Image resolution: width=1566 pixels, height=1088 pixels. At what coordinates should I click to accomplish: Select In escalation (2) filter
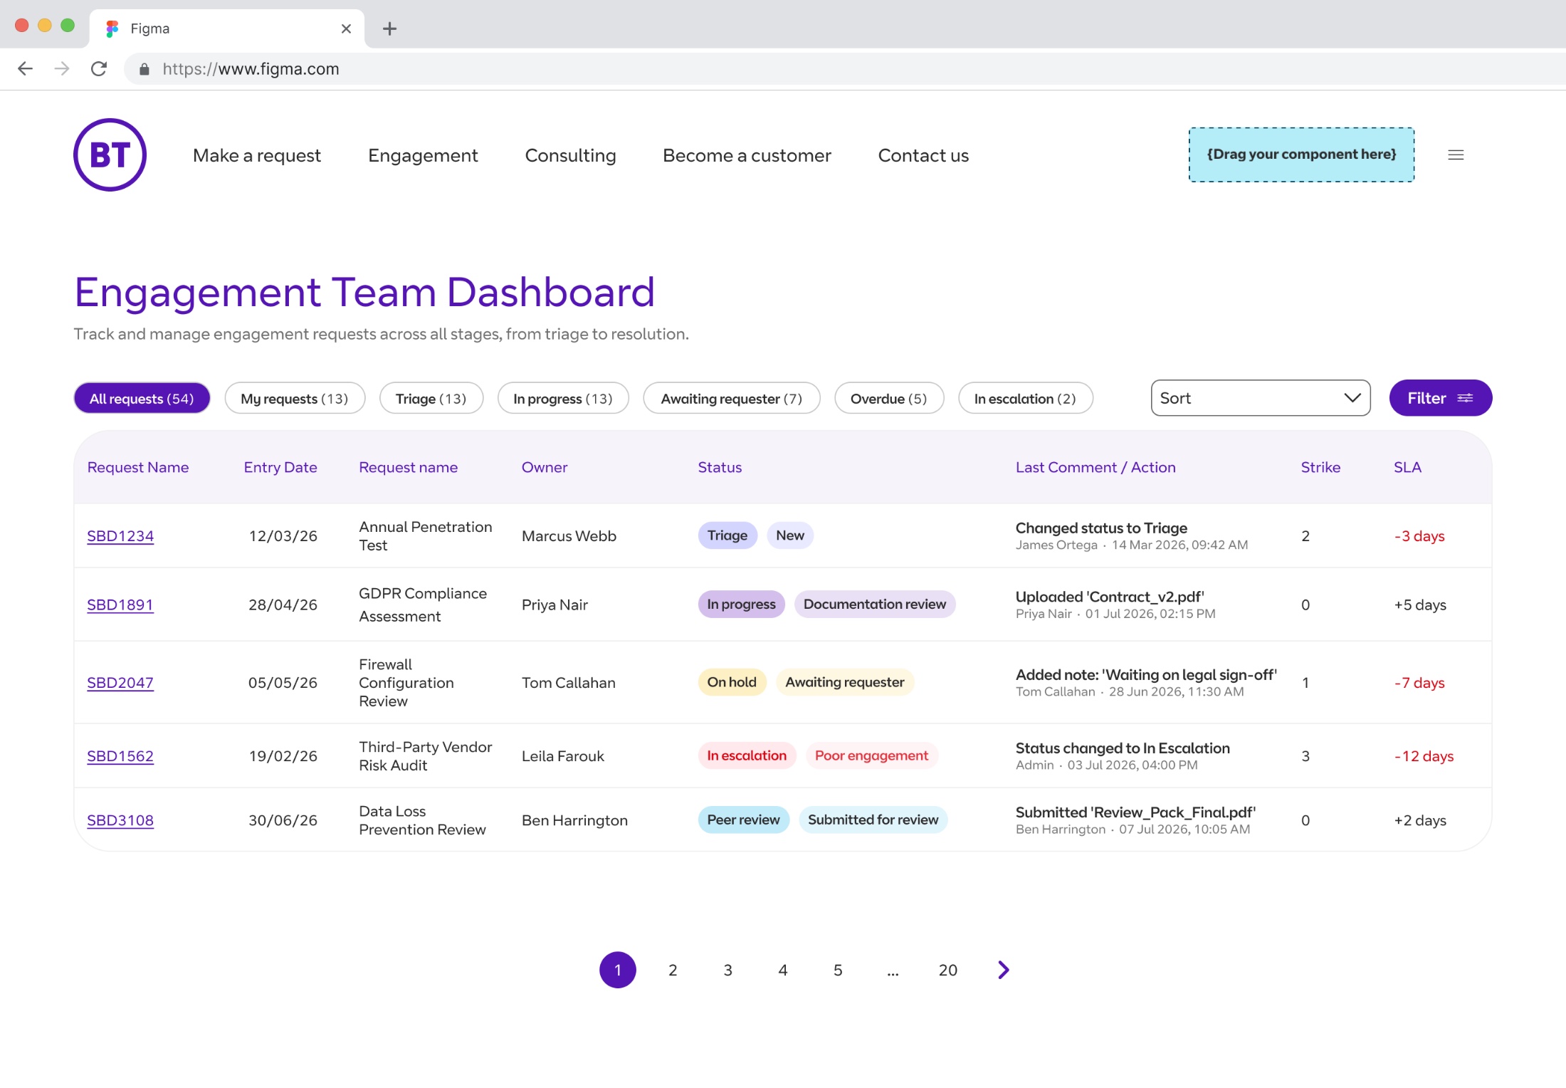1025,398
